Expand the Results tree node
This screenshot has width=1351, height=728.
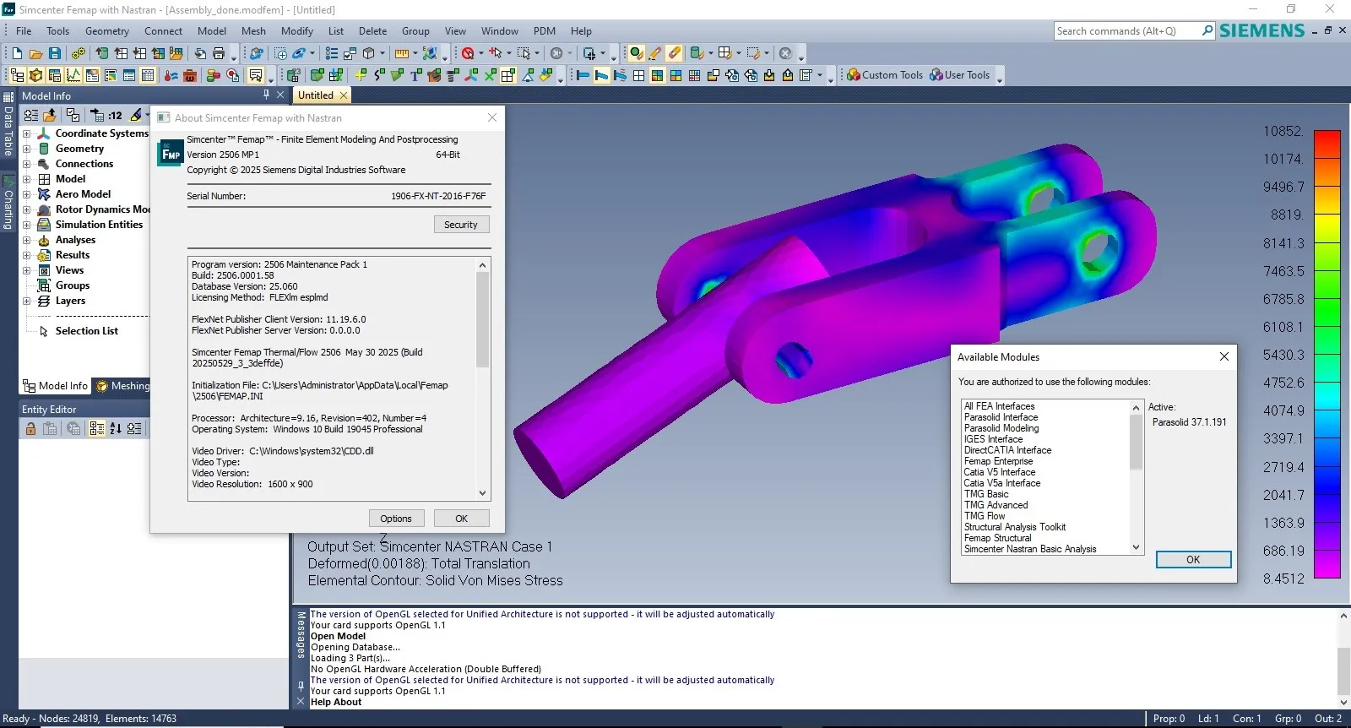(27, 255)
